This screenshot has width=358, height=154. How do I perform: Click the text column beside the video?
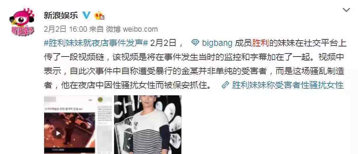[104, 127]
